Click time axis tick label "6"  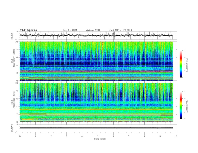(x=113, y=136)
